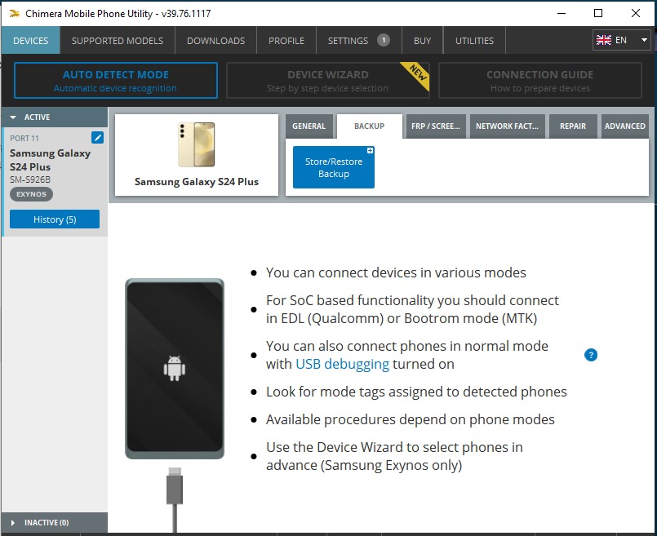This screenshot has width=657, height=536.
Task: Go to the PROFILE tab
Action: pos(286,41)
